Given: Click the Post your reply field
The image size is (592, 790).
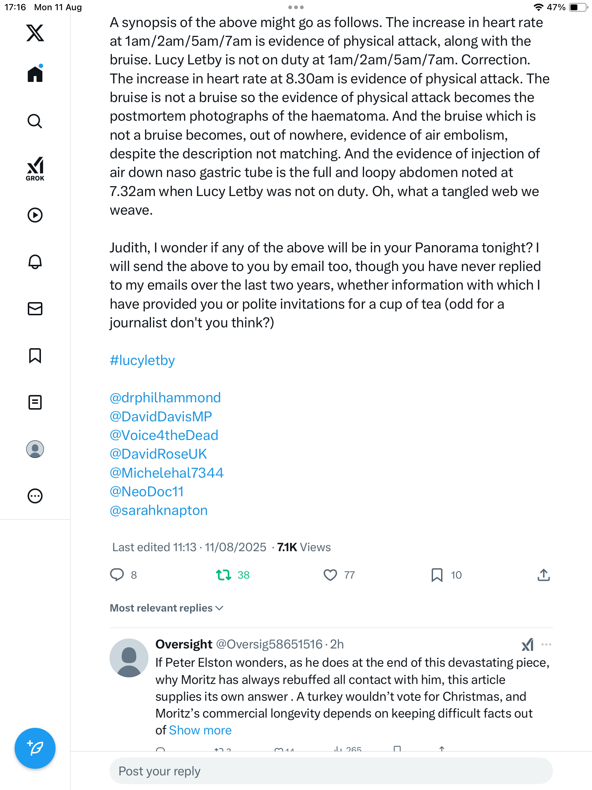Looking at the screenshot, I should pyautogui.click(x=331, y=771).
